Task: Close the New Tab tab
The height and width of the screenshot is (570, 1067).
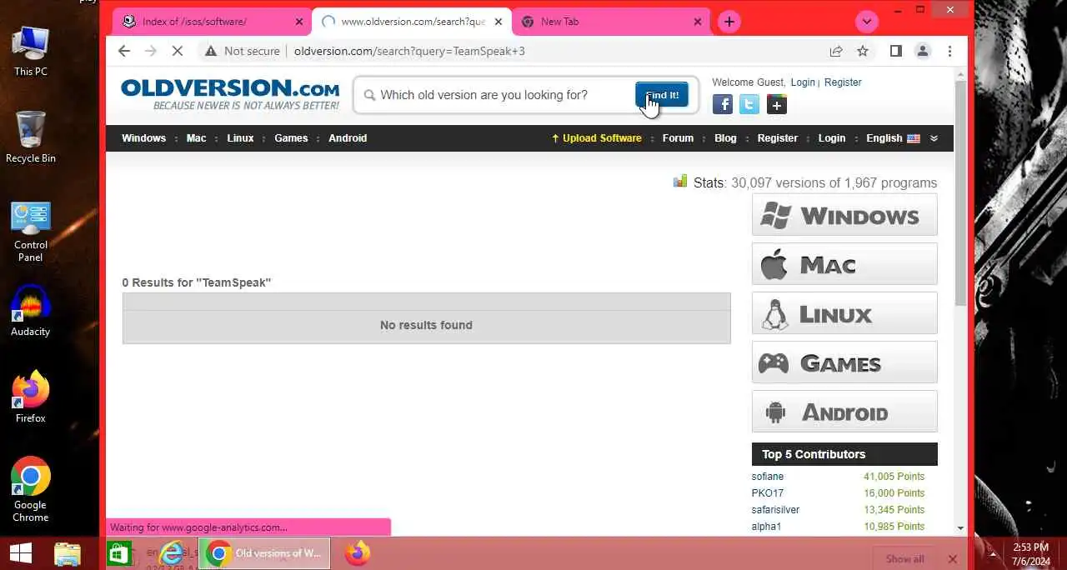Action: 698,22
